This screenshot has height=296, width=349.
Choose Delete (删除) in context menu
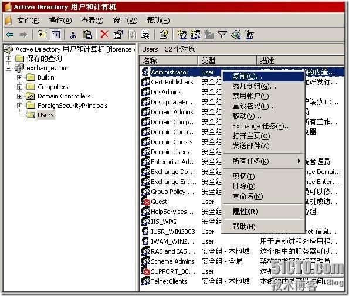(263, 186)
